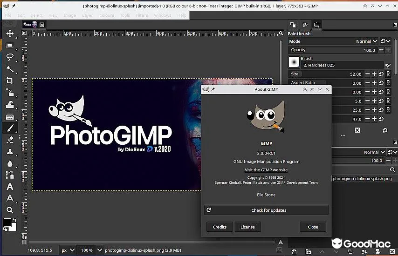Screen dimensions: 398x256
Task: Select the Rectangle Select tool
Action: [x=10, y=45]
